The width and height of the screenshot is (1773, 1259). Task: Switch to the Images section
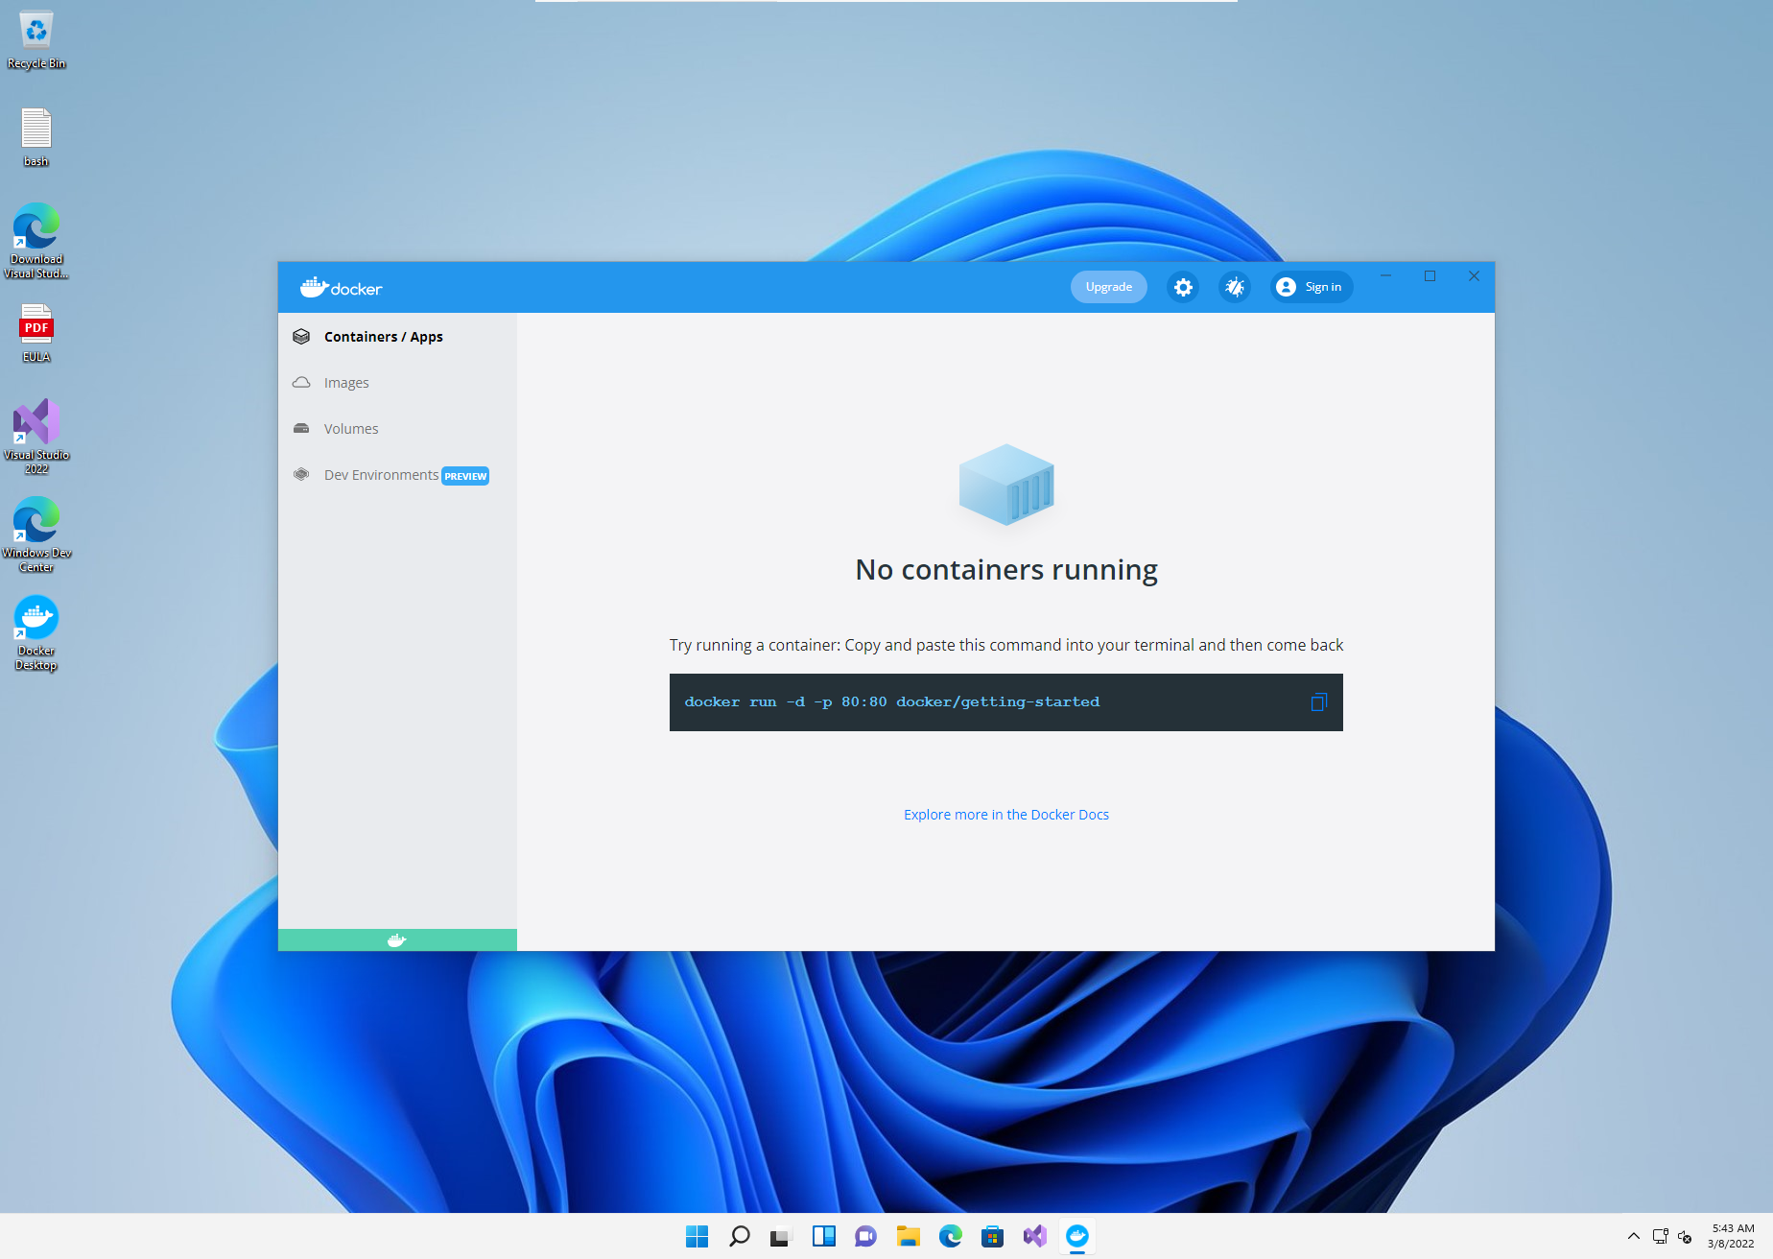(346, 383)
